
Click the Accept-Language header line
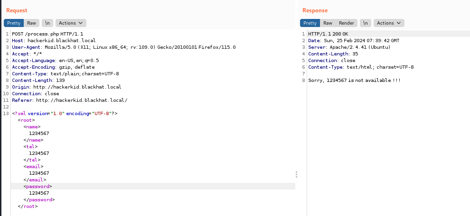(56, 61)
